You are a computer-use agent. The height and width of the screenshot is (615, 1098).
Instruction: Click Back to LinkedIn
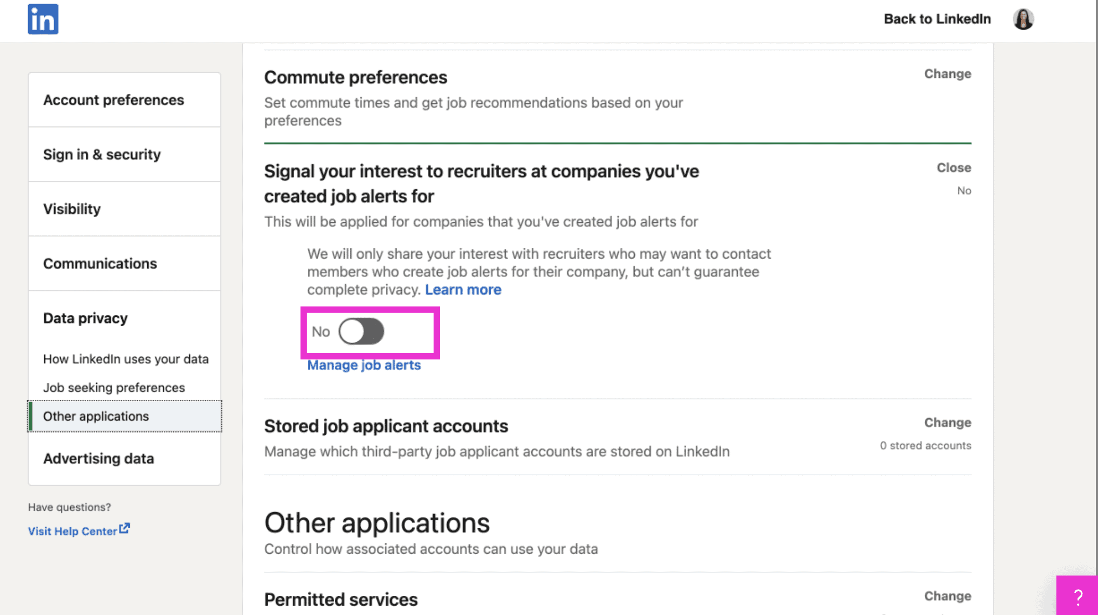(936, 19)
